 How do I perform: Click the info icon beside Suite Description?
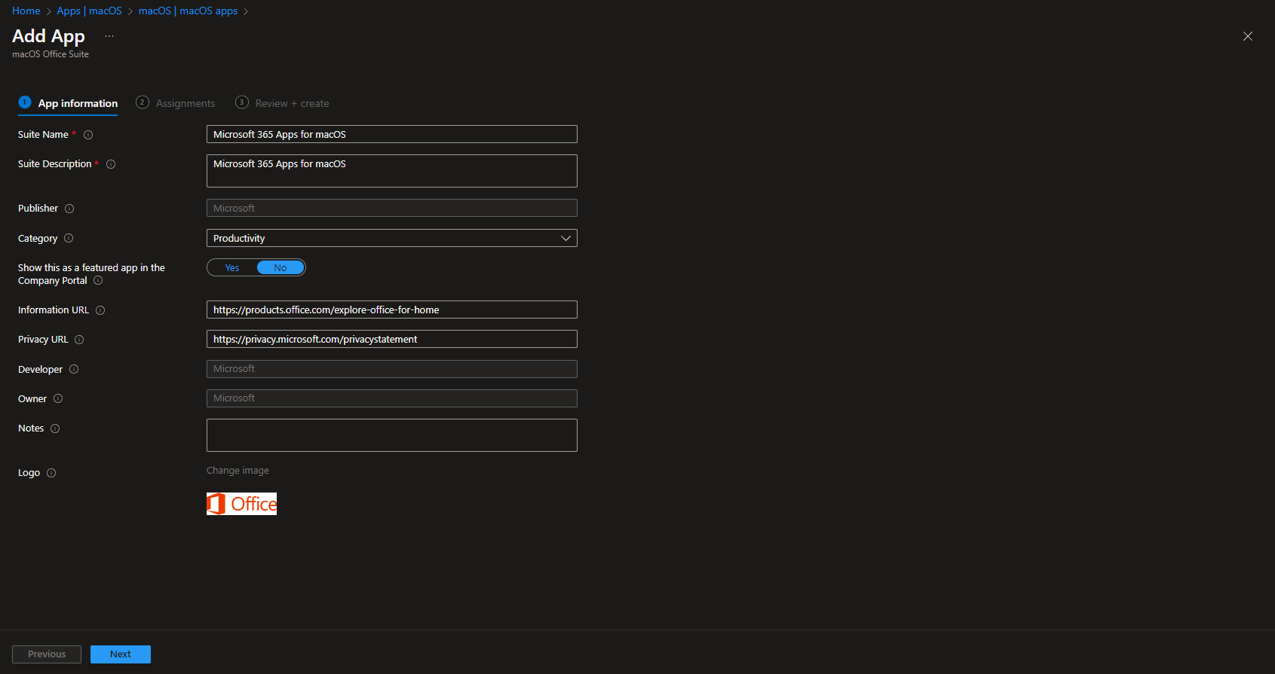111,164
